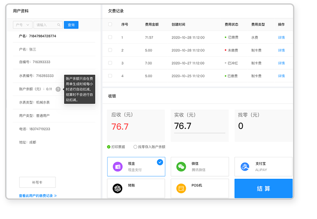Open 详情 for row 4 (2020-10-25)
Screen dimensions: 317x219
pyautogui.click(x=281, y=76)
